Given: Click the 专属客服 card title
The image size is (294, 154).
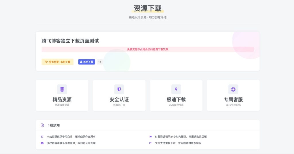Looking at the screenshot, I should [233, 100].
